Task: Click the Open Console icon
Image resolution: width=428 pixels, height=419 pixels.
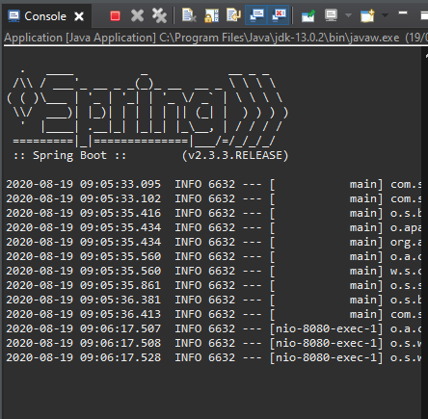Action: pyautogui.click(x=367, y=15)
